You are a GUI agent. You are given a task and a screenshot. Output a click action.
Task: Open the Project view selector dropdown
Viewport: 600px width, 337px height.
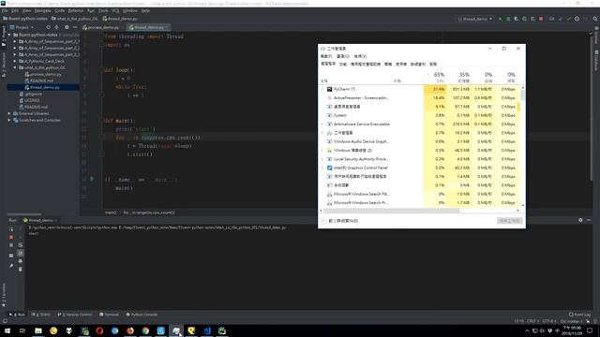22,27
